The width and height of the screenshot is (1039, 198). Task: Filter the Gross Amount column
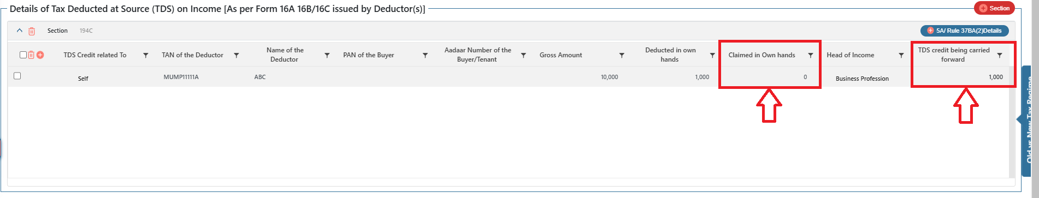click(622, 55)
